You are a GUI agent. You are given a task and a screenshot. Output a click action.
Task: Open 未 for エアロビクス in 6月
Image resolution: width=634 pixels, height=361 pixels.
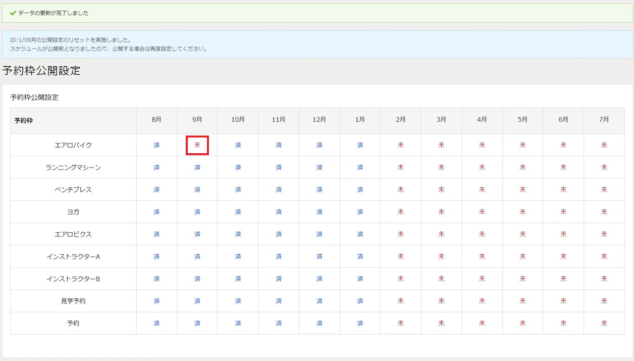[564, 234]
